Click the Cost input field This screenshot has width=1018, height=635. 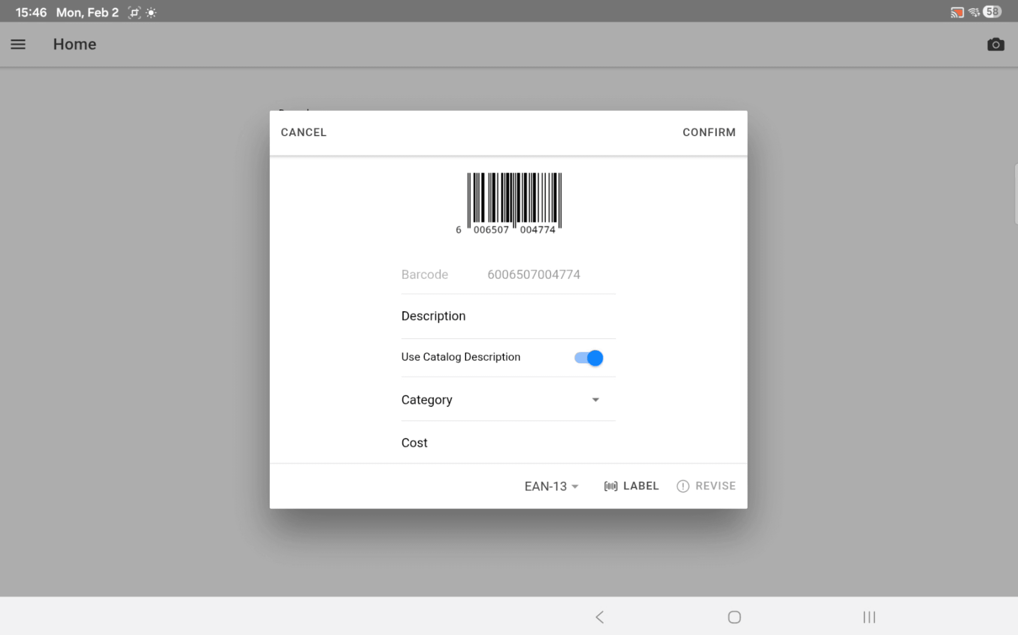(508, 443)
